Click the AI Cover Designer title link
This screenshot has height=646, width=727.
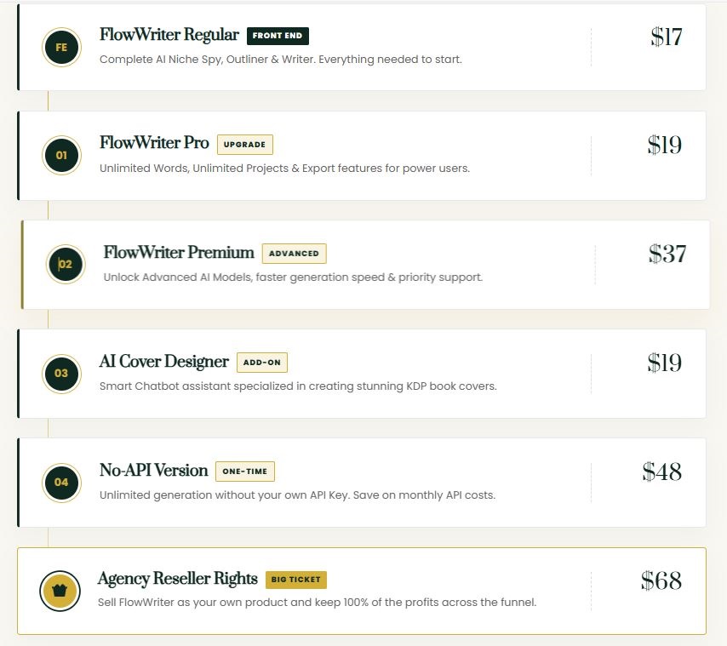coord(163,362)
